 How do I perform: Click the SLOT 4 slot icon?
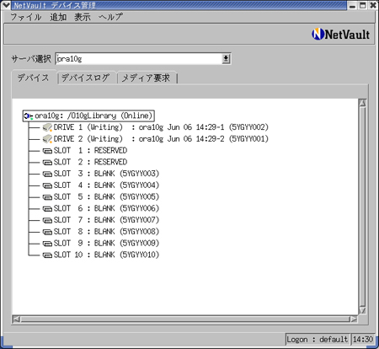tap(47, 185)
